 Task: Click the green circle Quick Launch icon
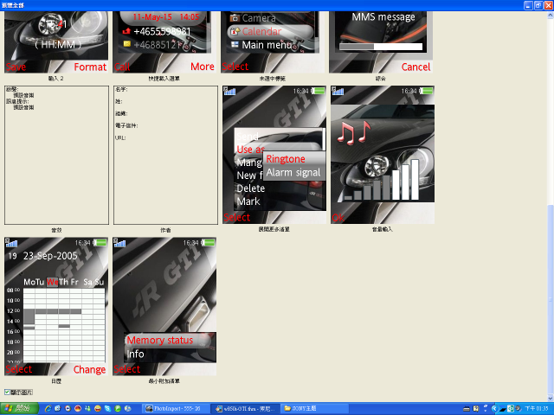[x=118, y=409]
